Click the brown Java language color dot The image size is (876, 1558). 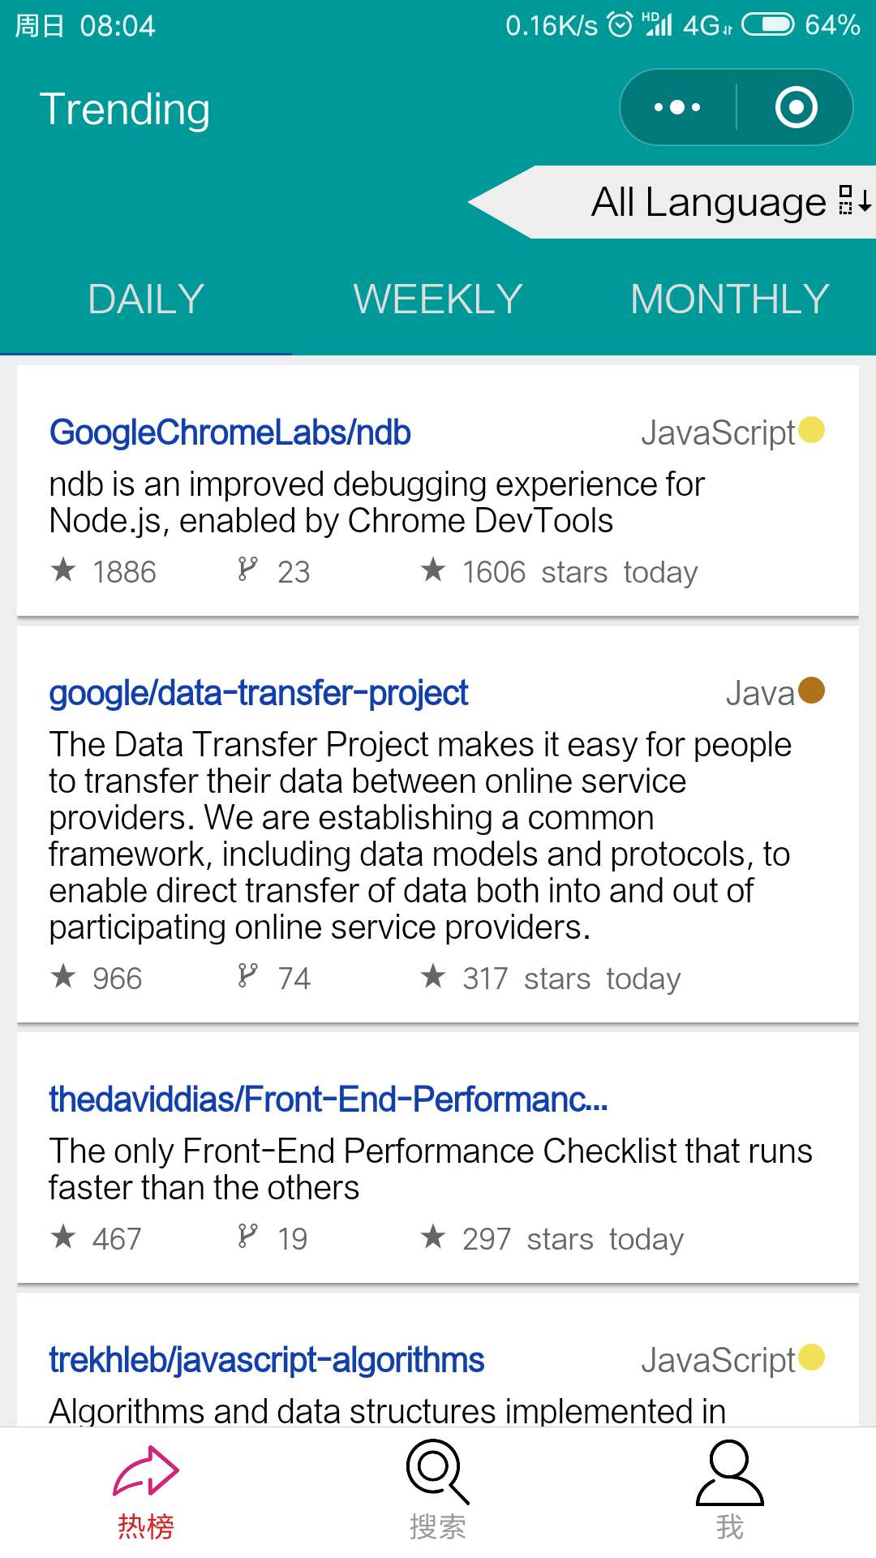click(811, 691)
